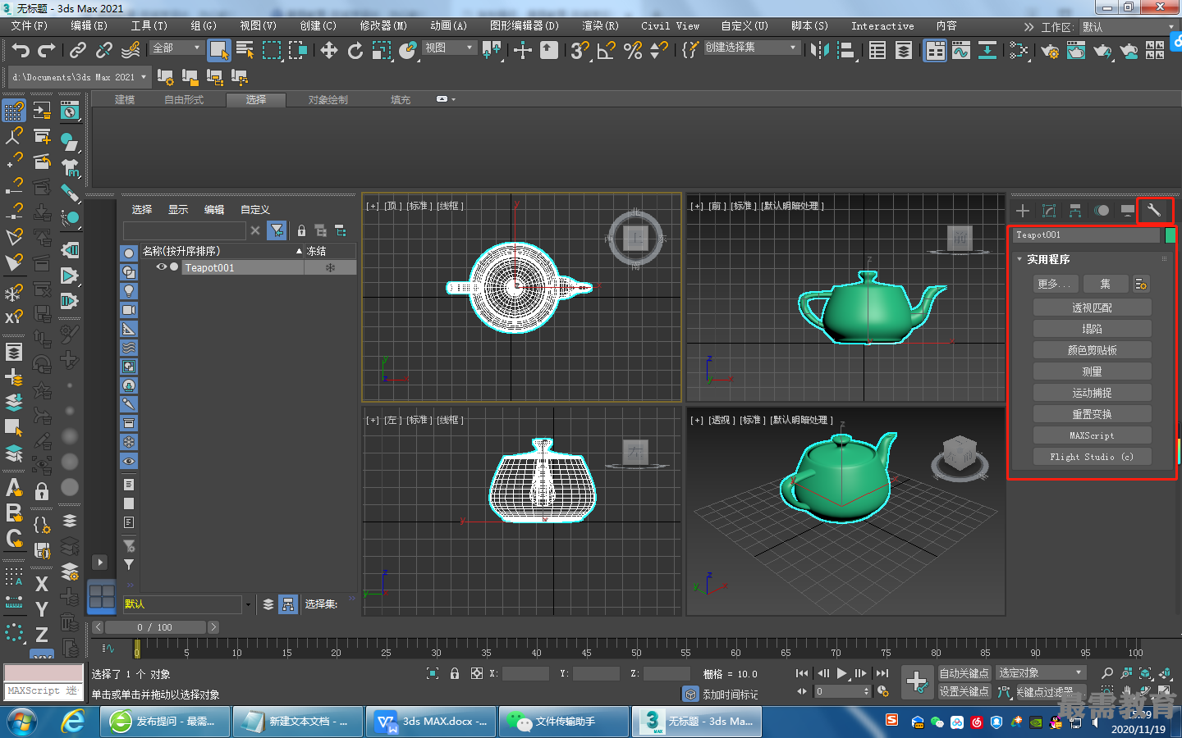Open project path d:\Documents dropdown
1182x738 pixels.
coord(80,77)
